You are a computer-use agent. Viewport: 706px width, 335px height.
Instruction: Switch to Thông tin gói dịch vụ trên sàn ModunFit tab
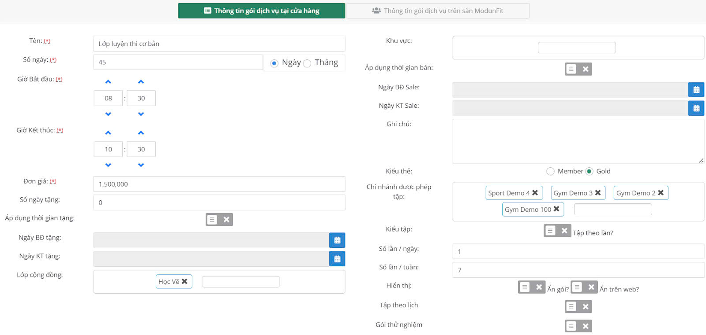(437, 11)
